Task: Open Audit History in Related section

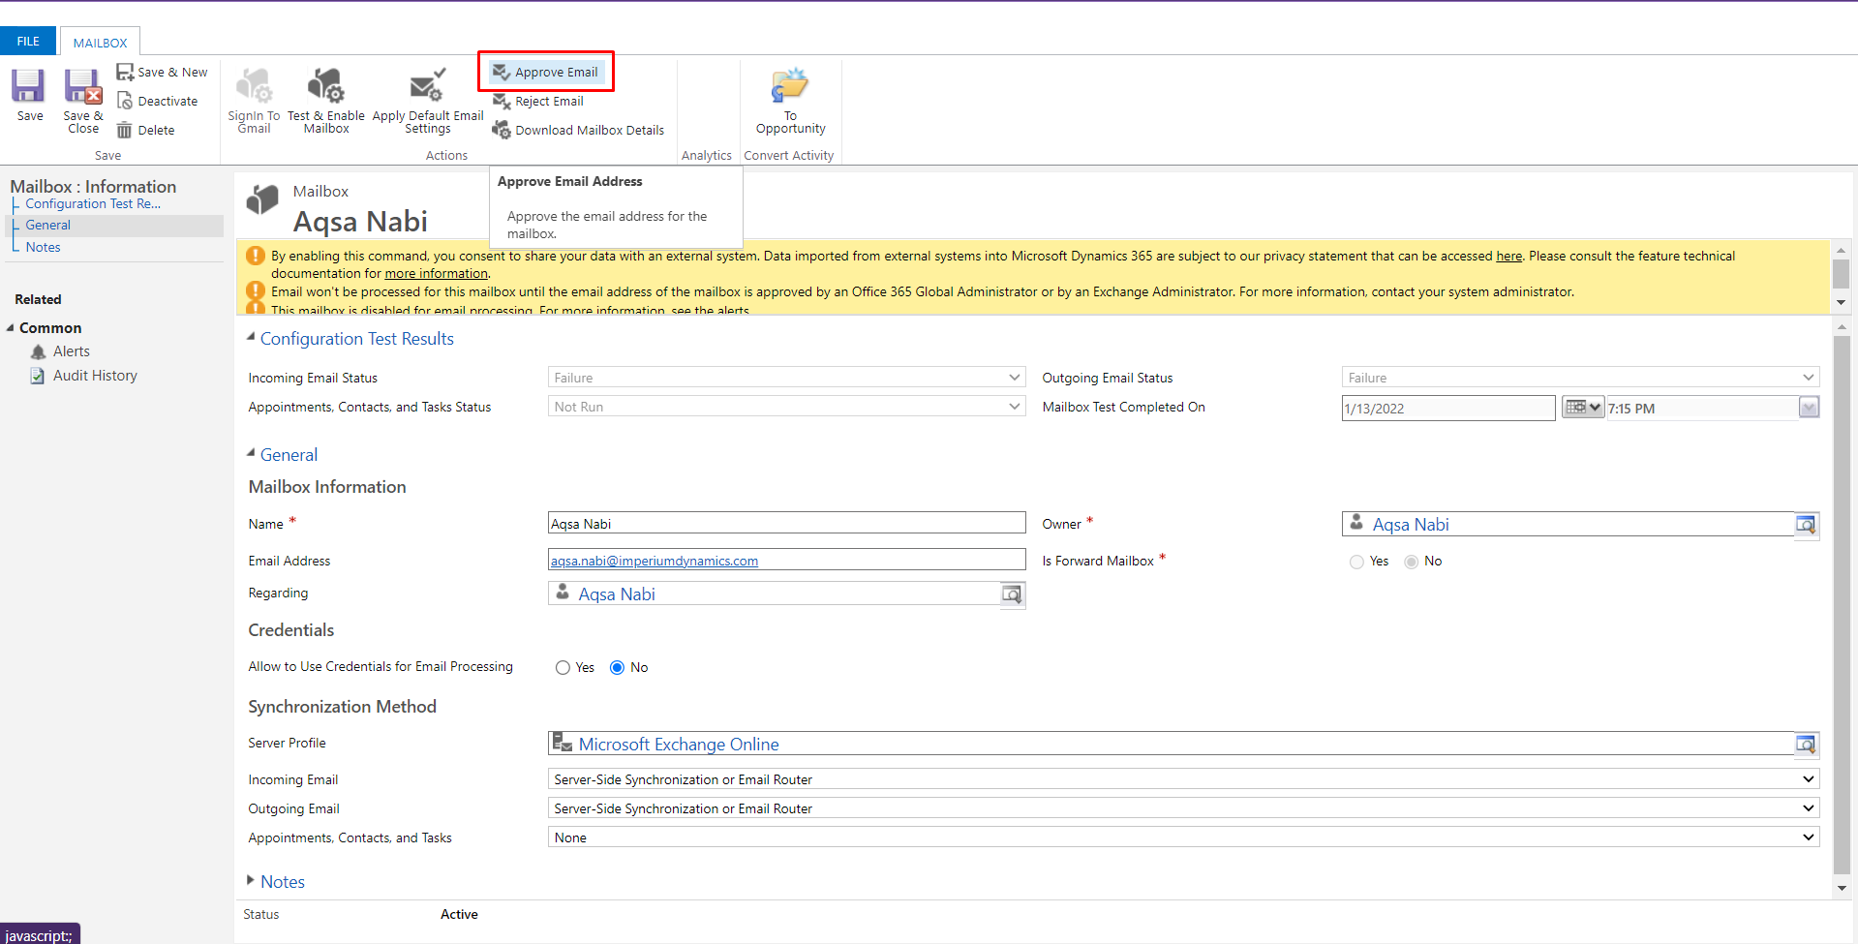Action: tap(95, 376)
